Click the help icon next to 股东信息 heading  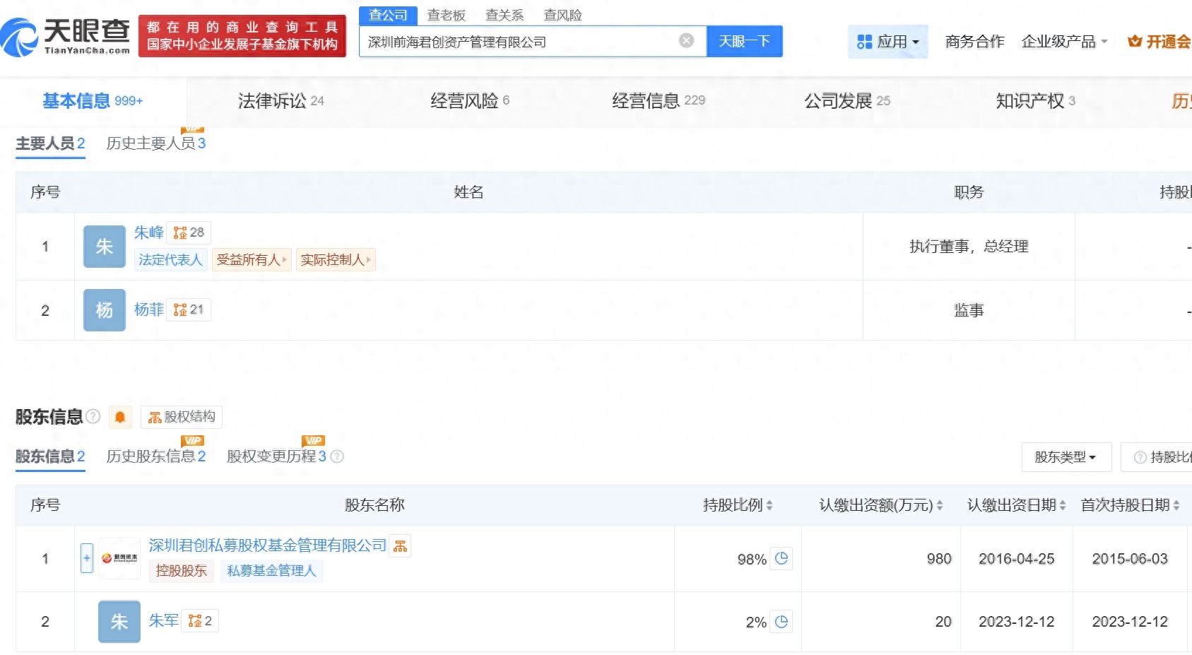[93, 417]
